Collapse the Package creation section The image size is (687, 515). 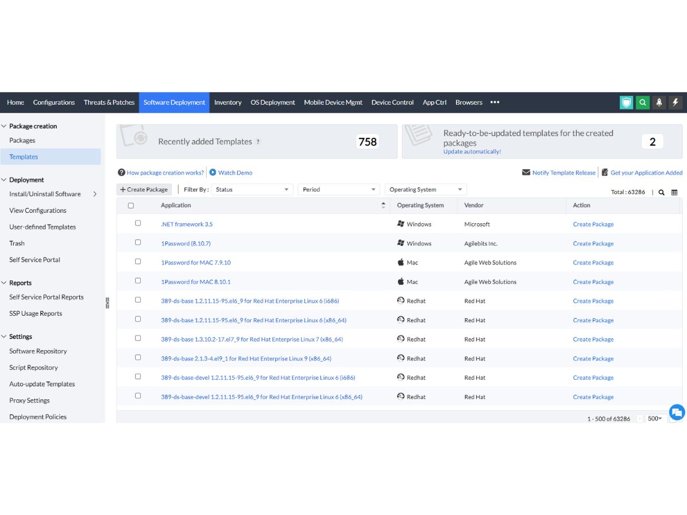coord(4,126)
